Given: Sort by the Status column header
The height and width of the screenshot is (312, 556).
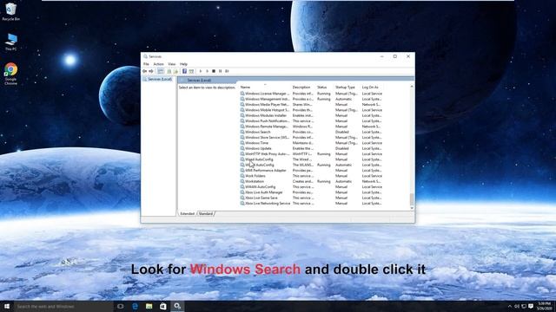Looking at the screenshot, I should click(x=324, y=87).
